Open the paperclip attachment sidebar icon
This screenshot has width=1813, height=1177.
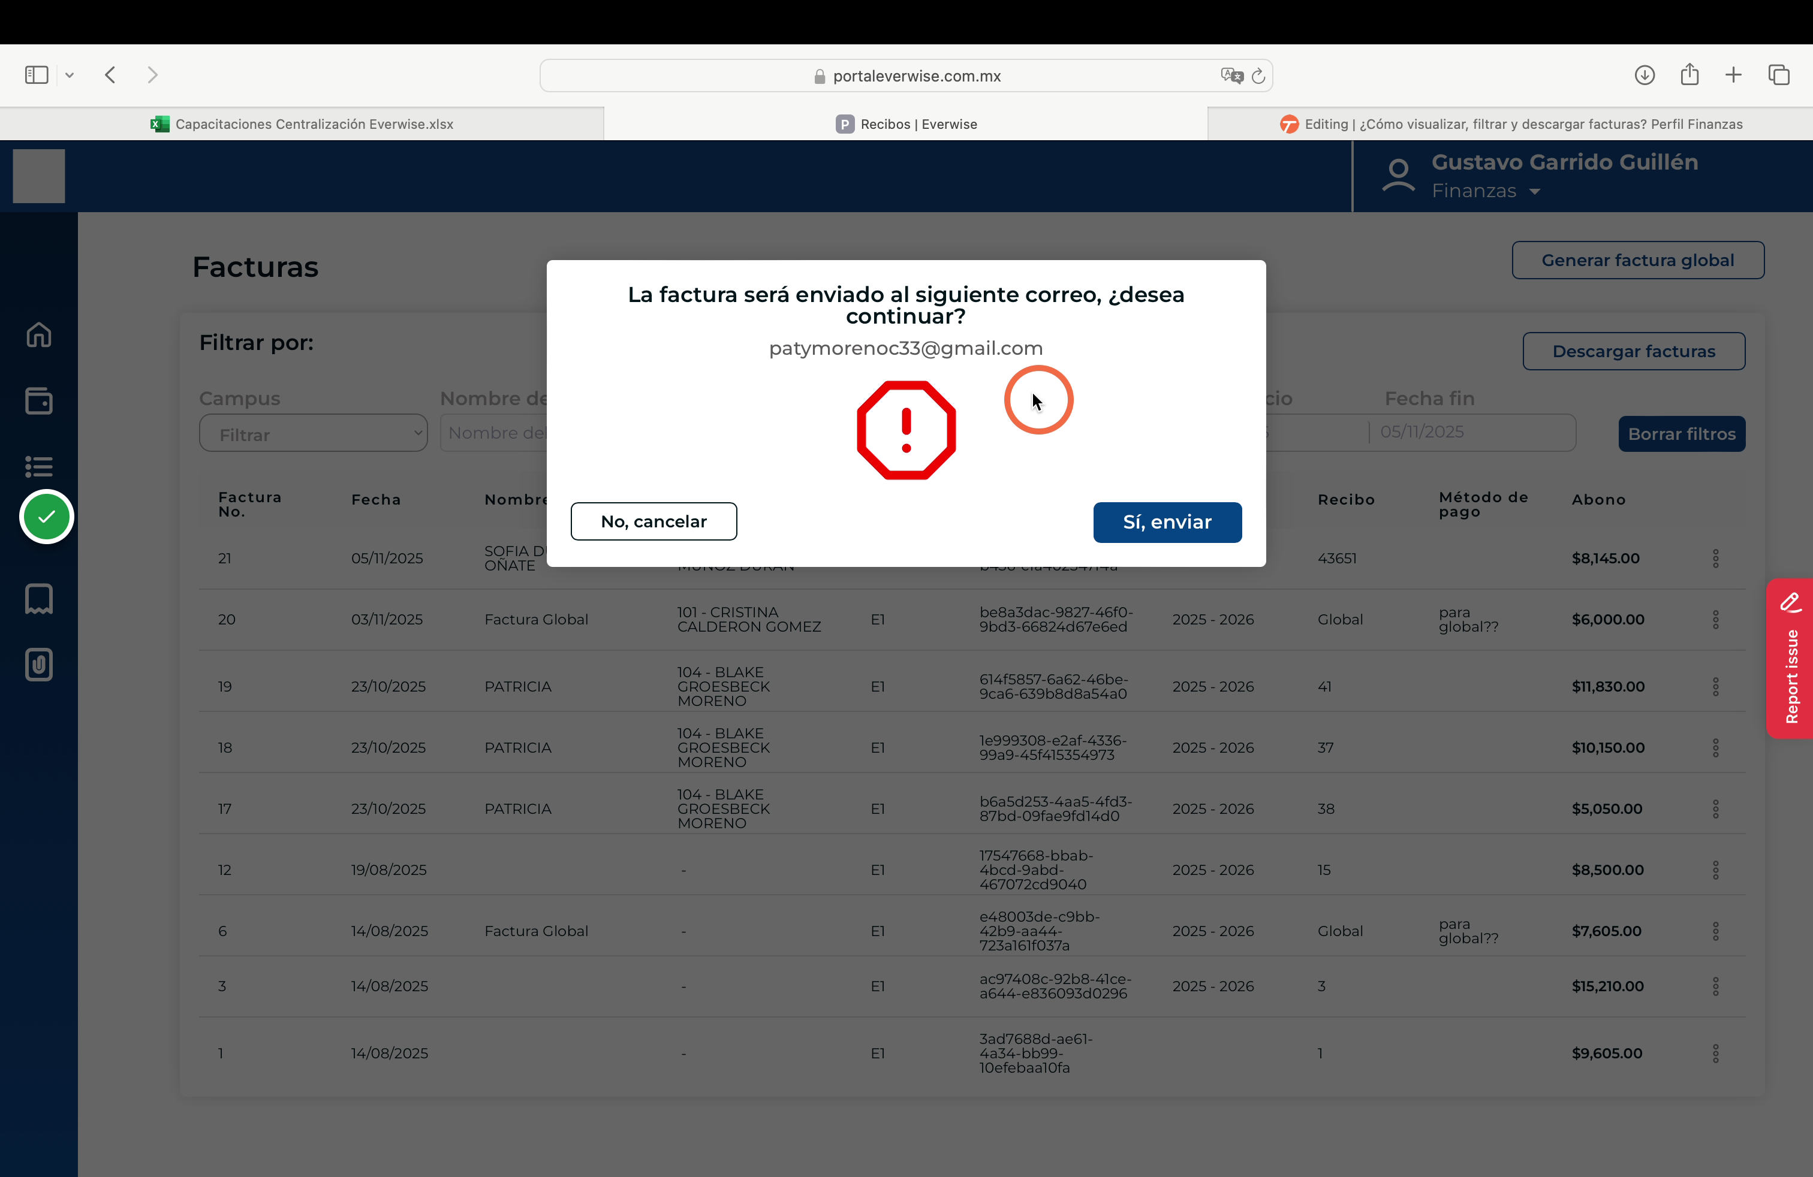pos(39,665)
